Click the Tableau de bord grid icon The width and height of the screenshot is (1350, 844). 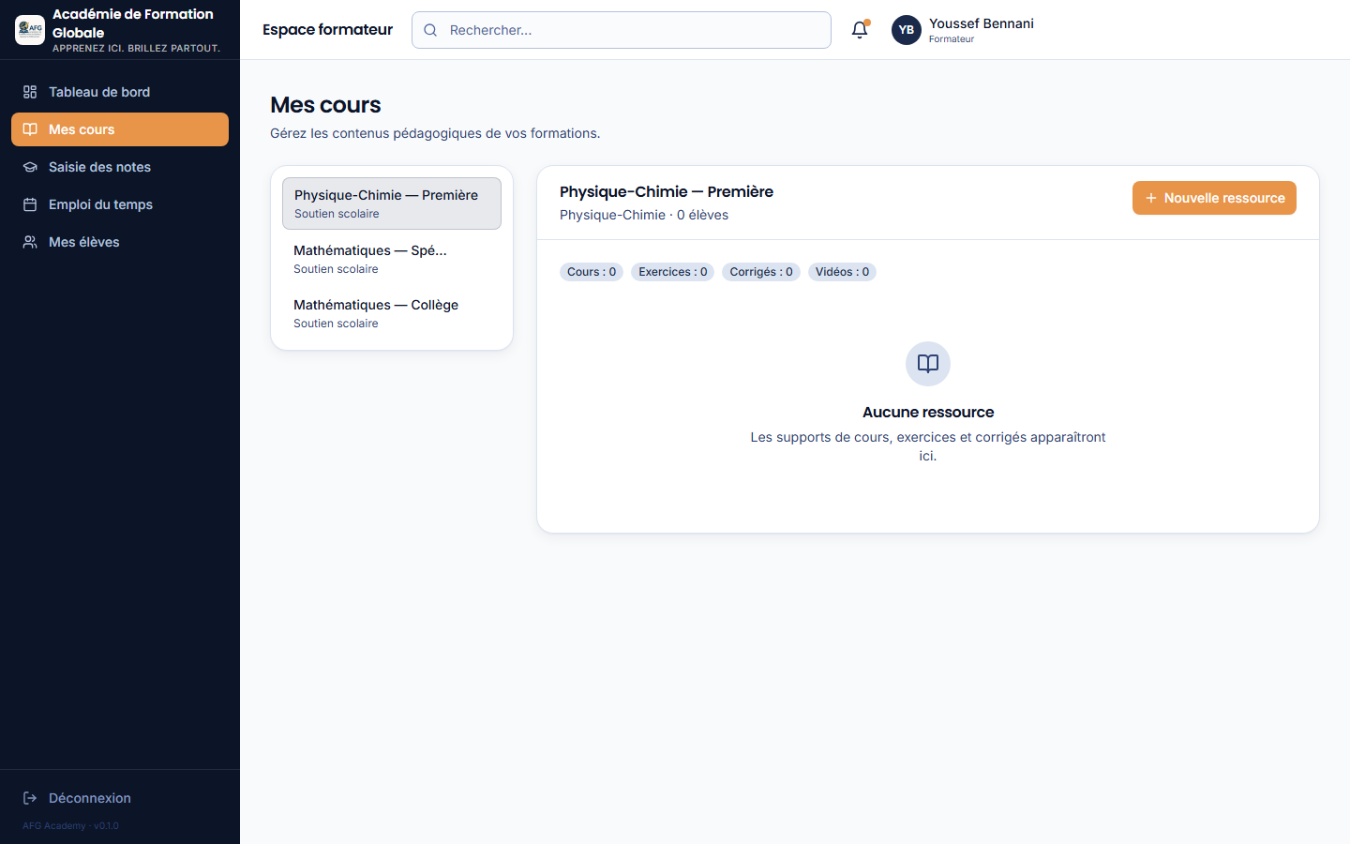(30, 92)
